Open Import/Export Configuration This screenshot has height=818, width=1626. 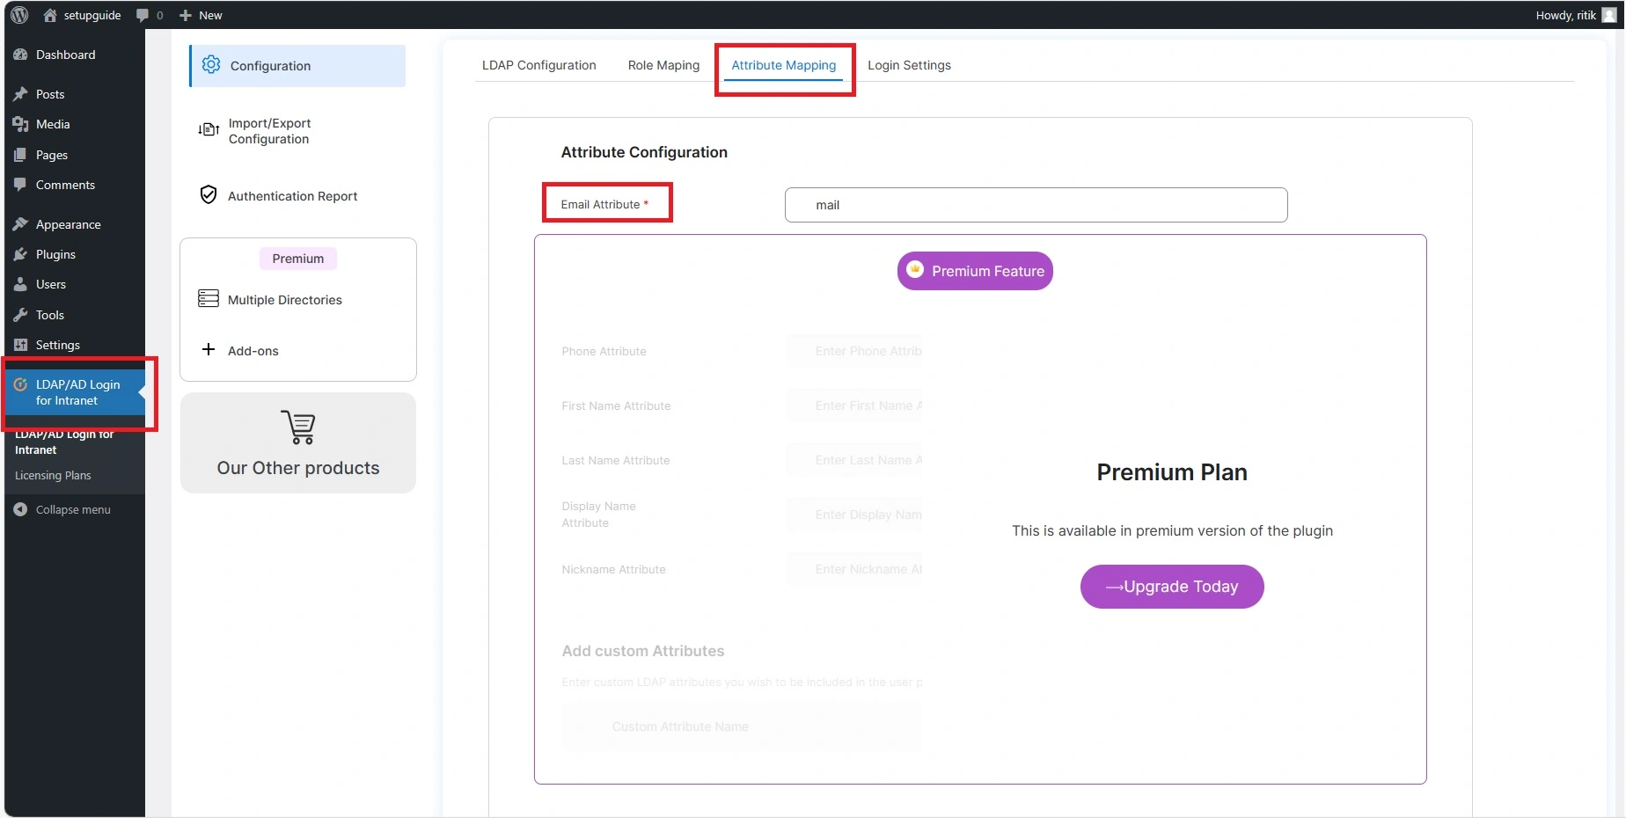point(269,131)
